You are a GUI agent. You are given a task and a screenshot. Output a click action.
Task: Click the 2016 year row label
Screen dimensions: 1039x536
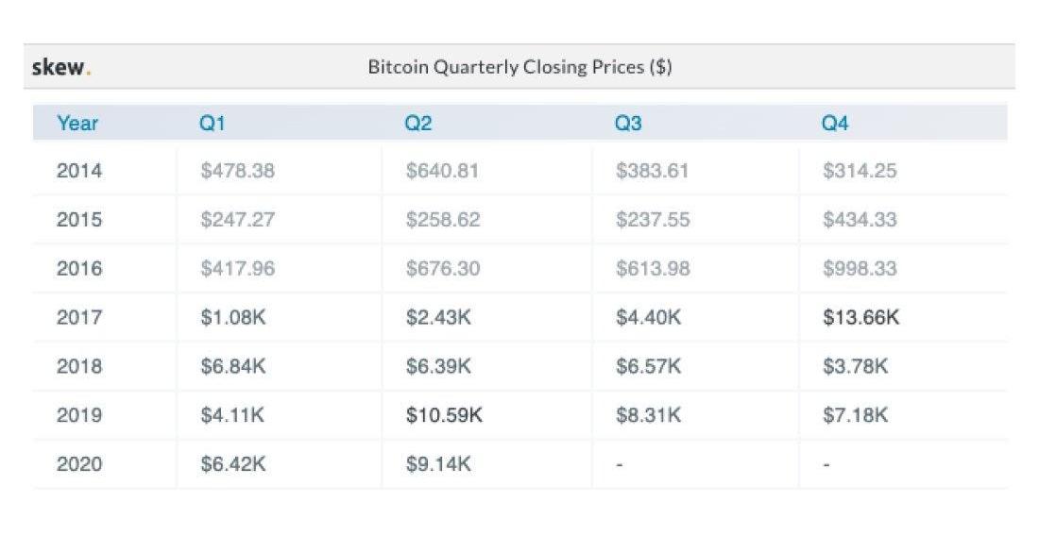click(x=79, y=269)
